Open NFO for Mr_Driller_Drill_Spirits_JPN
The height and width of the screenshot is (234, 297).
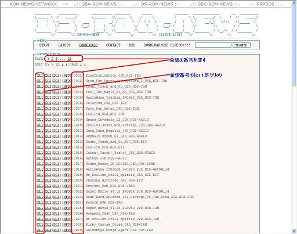(67, 219)
